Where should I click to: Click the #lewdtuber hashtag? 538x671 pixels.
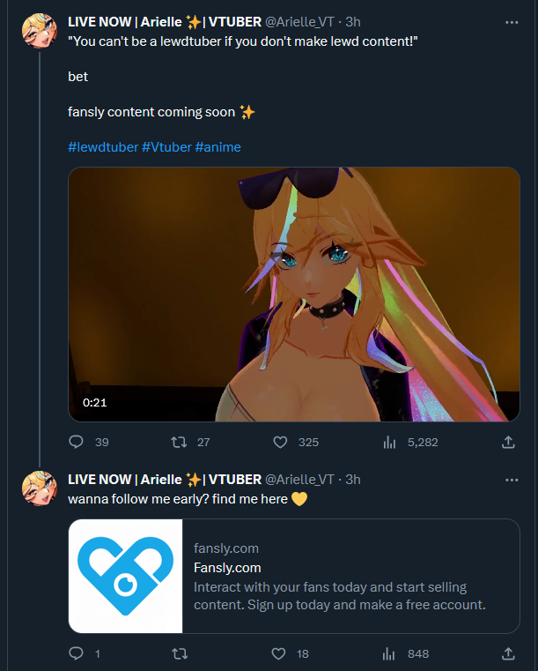pos(102,147)
